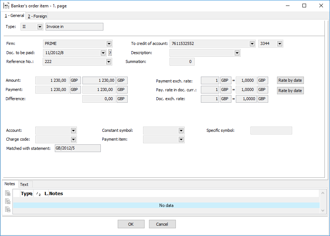Click Rate by date for Pay. rate in doc. curr.
Image resolution: width=330 pixels, height=236 pixels.
pos(290,91)
